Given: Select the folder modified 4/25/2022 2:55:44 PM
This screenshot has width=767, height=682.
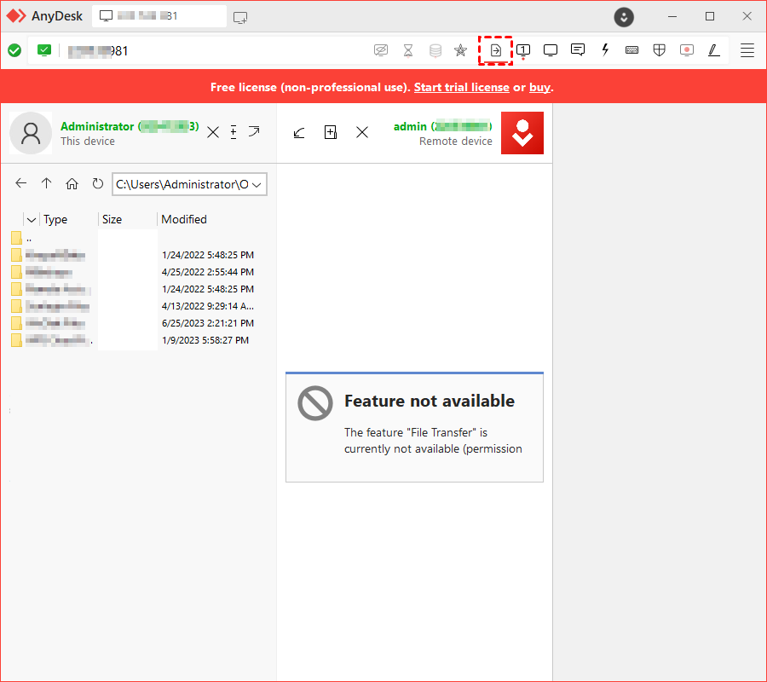Looking at the screenshot, I should [133, 272].
